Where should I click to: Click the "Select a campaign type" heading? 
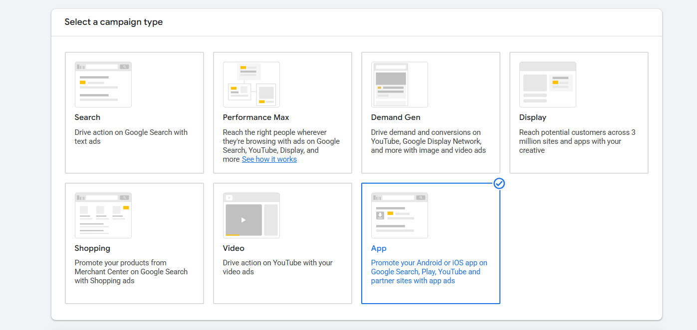point(114,22)
